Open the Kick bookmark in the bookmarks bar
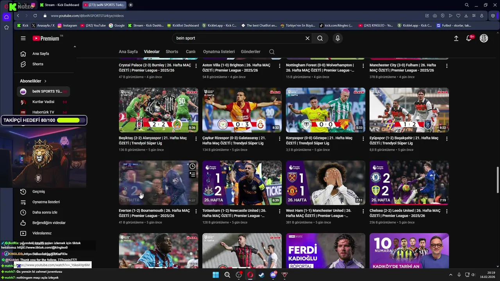Image resolution: width=500 pixels, height=281 pixels. (x=23, y=25)
